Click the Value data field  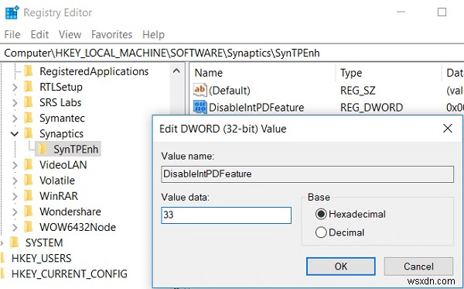coord(227,215)
